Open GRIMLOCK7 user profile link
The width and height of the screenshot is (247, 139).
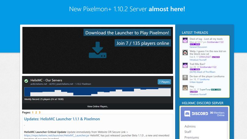205,57
